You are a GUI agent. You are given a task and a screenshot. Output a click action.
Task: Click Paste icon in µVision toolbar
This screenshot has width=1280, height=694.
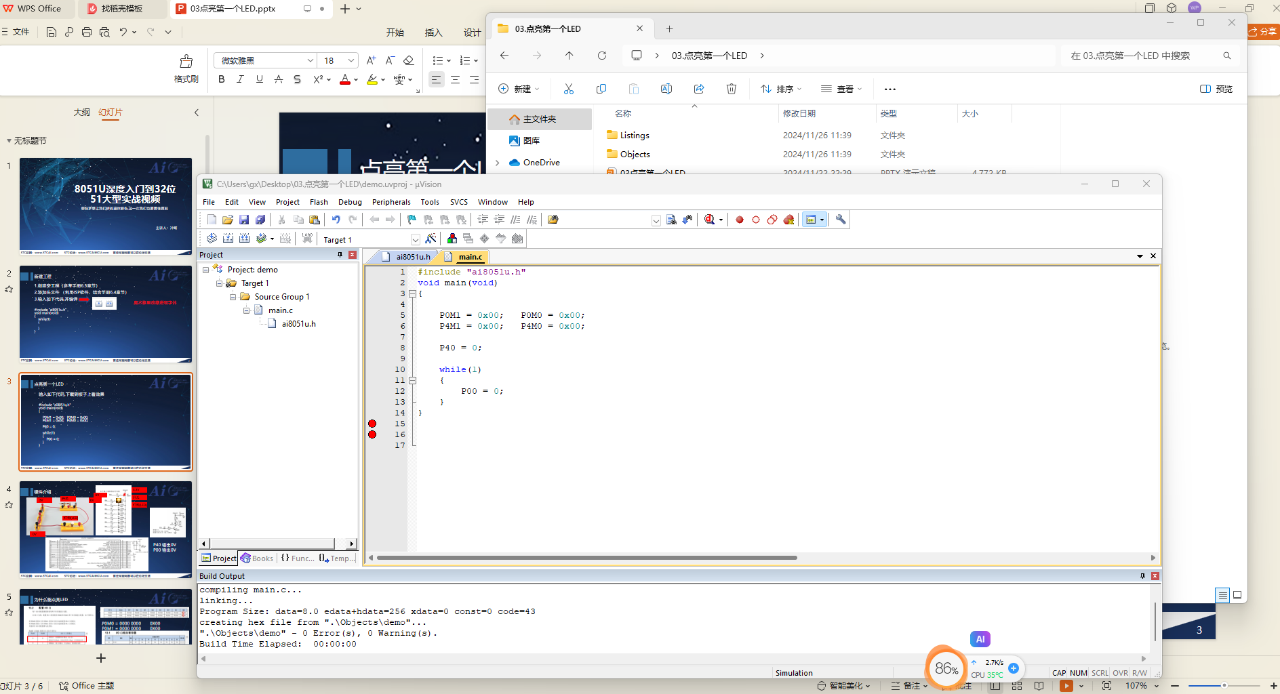[315, 220]
